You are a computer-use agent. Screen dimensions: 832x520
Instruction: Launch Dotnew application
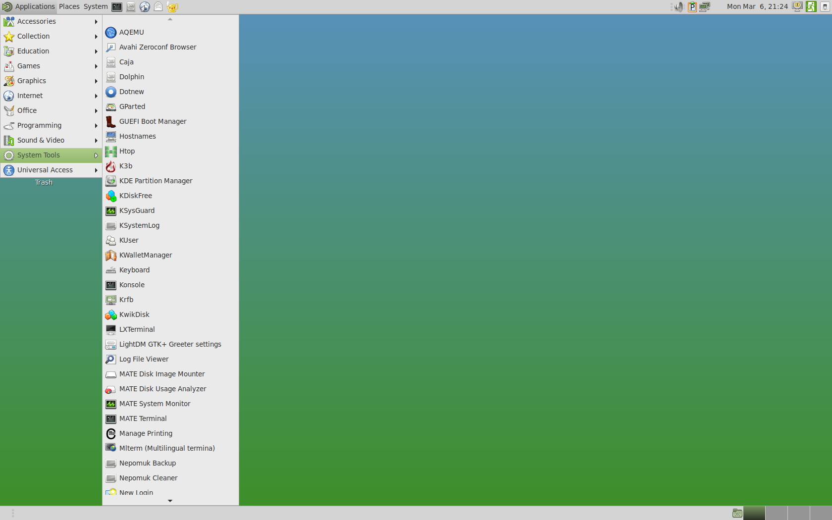(170, 92)
